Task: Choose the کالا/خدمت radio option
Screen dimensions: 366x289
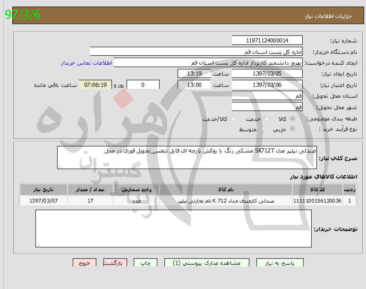Action: [234, 119]
